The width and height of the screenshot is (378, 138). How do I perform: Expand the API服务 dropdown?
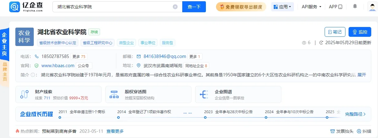311,7
